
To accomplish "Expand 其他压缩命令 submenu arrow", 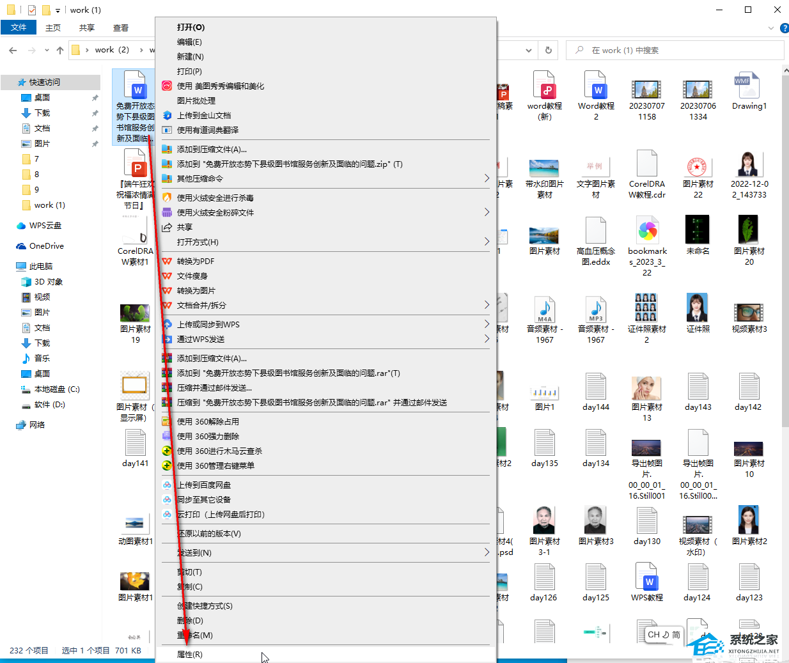I will click(x=487, y=178).
